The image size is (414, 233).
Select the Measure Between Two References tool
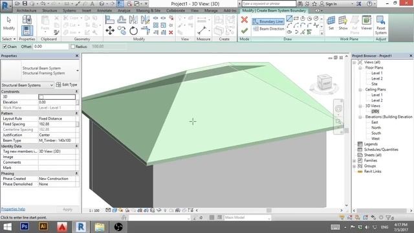click(202, 30)
